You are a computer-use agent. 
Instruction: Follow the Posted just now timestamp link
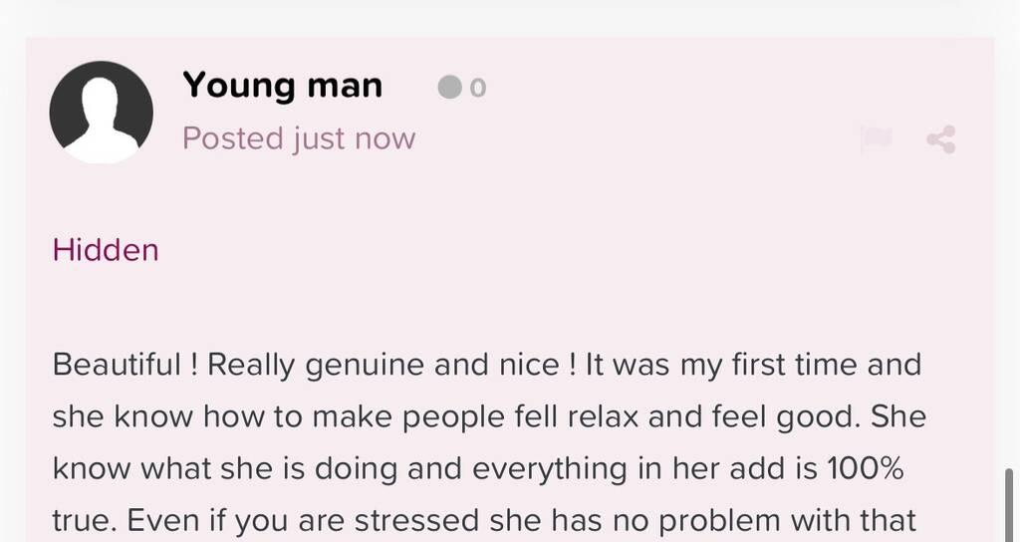[299, 138]
